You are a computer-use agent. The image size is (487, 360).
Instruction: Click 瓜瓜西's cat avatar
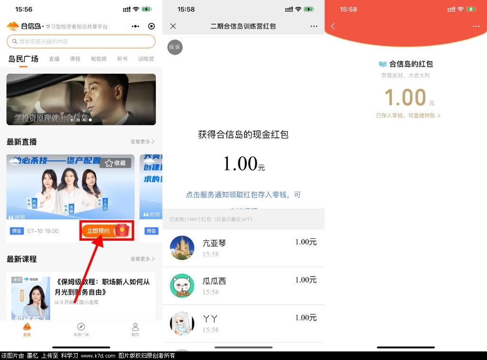[182, 285]
